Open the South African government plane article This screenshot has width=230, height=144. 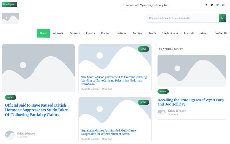click(114, 80)
